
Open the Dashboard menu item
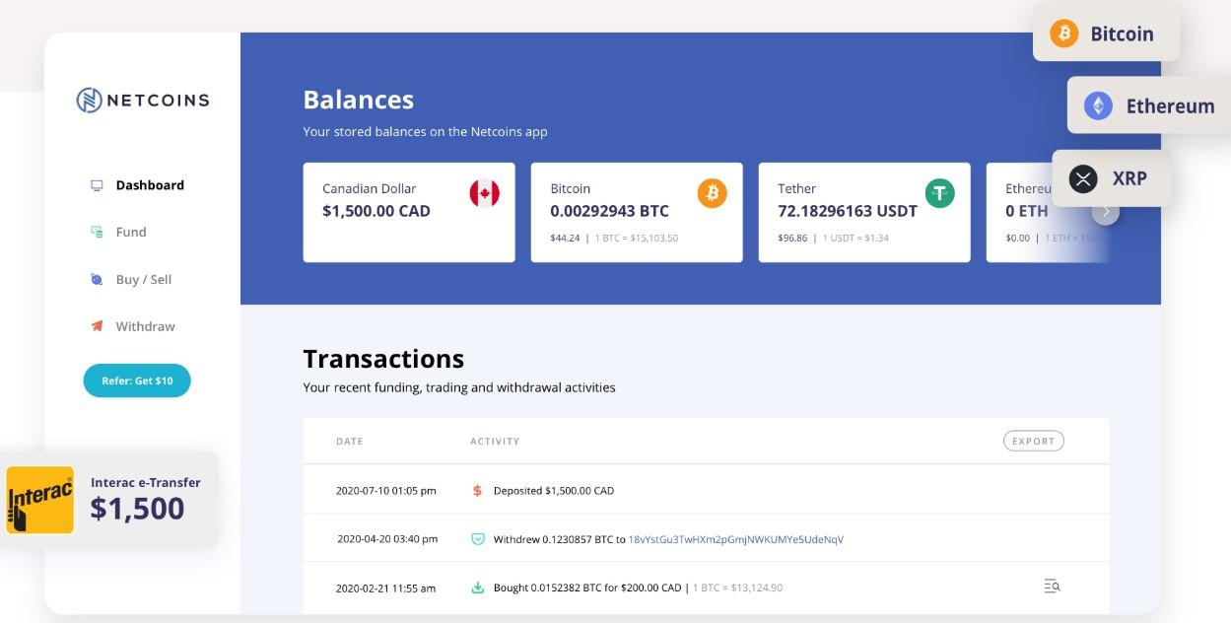149,185
